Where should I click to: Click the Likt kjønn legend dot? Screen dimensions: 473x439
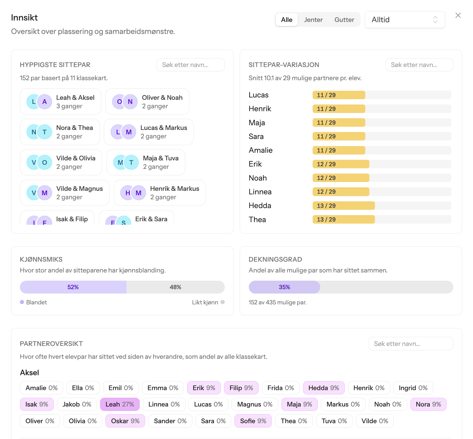(x=222, y=302)
